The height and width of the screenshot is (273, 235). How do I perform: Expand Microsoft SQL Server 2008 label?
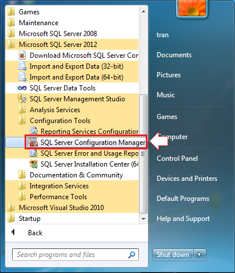pos(58,34)
